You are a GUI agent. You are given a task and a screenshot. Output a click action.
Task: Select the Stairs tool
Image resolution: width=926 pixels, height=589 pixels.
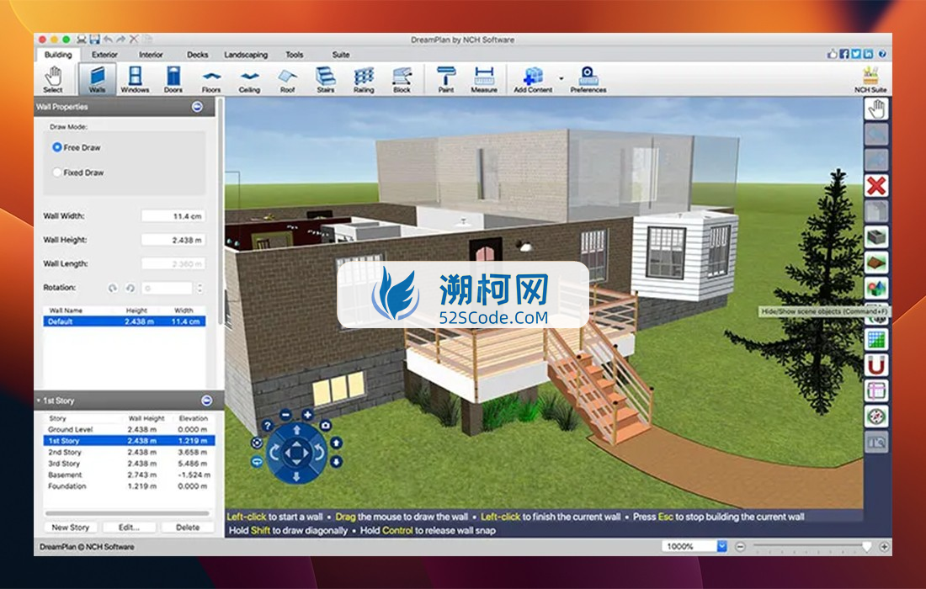click(326, 79)
